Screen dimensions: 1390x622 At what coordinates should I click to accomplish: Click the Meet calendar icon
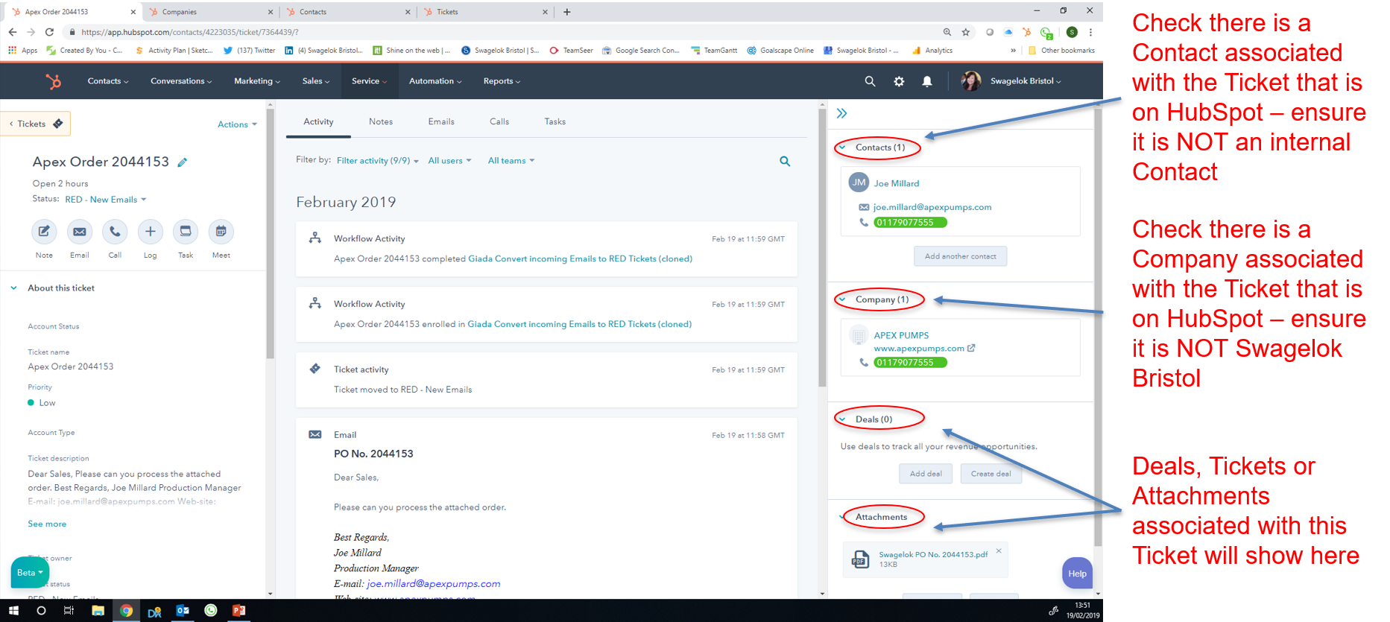coord(221,232)
